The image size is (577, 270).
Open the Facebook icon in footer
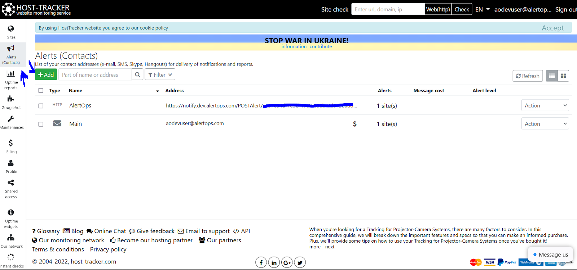[261, 262]
